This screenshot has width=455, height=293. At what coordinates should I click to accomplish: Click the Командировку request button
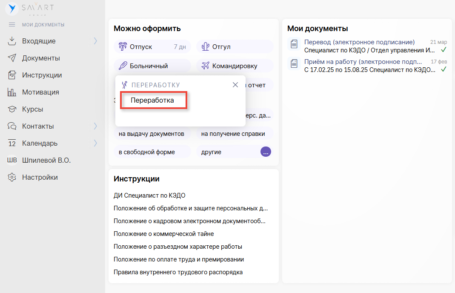[x=235, y=66]
